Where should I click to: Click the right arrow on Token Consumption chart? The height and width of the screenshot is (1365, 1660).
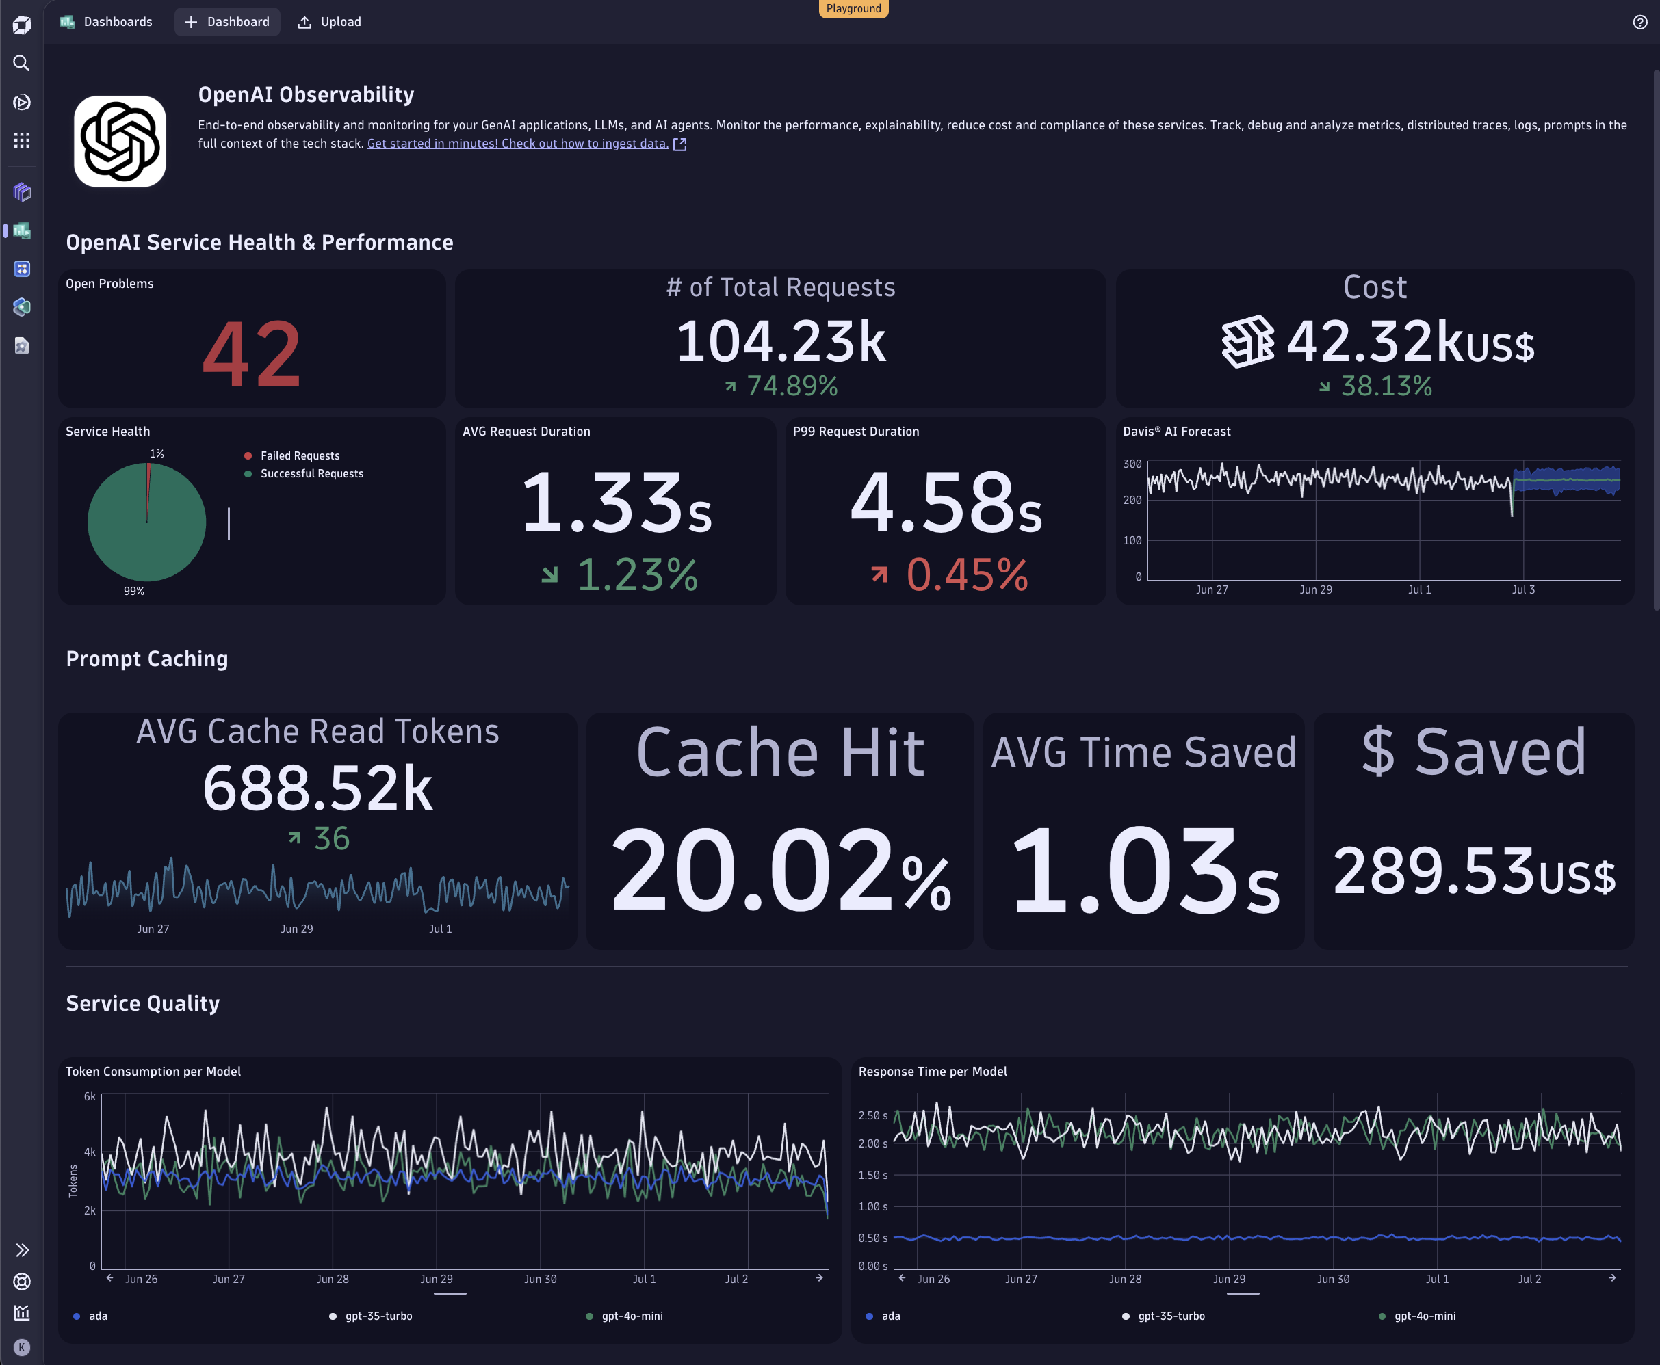tap(820, 1279)
